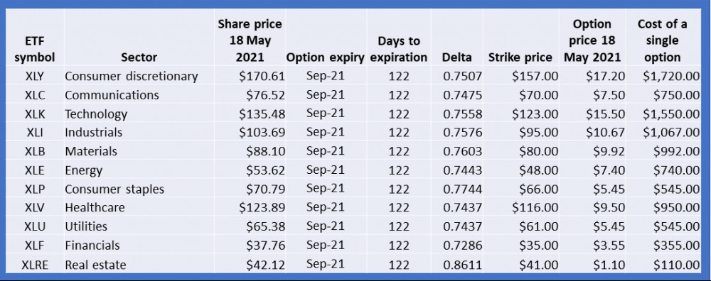Screen dimensions: 711x281
Task: Select XLP strike price $66.00
Action: [538, 189]
